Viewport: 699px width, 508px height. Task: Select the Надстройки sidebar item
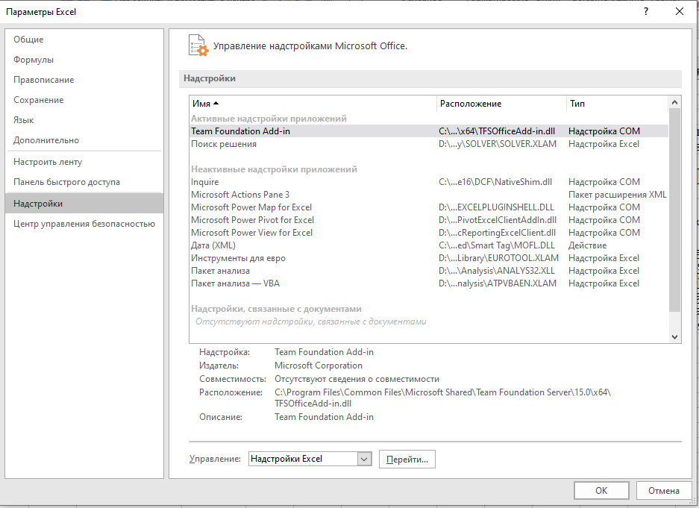pyautogui.click(x=84, y=203)
